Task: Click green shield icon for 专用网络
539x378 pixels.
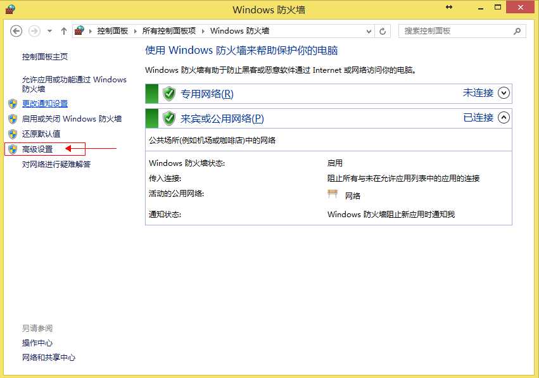Action: 169,94
